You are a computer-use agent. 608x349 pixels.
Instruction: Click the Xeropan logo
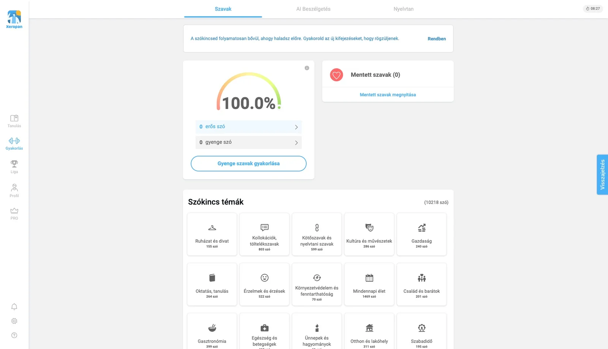pyautogui.click(x=14, y=19)
